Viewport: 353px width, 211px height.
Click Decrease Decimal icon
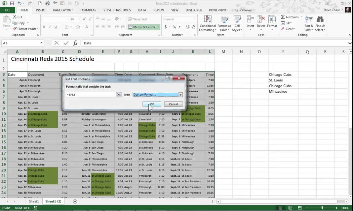[193, 27]
